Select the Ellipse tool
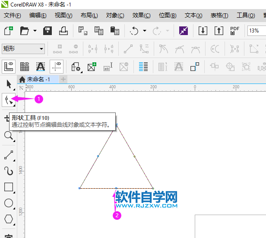This screenshot has height=238, width=266. (x=8, y=203)
